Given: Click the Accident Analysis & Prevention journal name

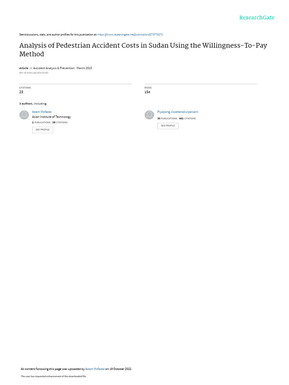Looking at the screenshot, I should coord(54,68).
